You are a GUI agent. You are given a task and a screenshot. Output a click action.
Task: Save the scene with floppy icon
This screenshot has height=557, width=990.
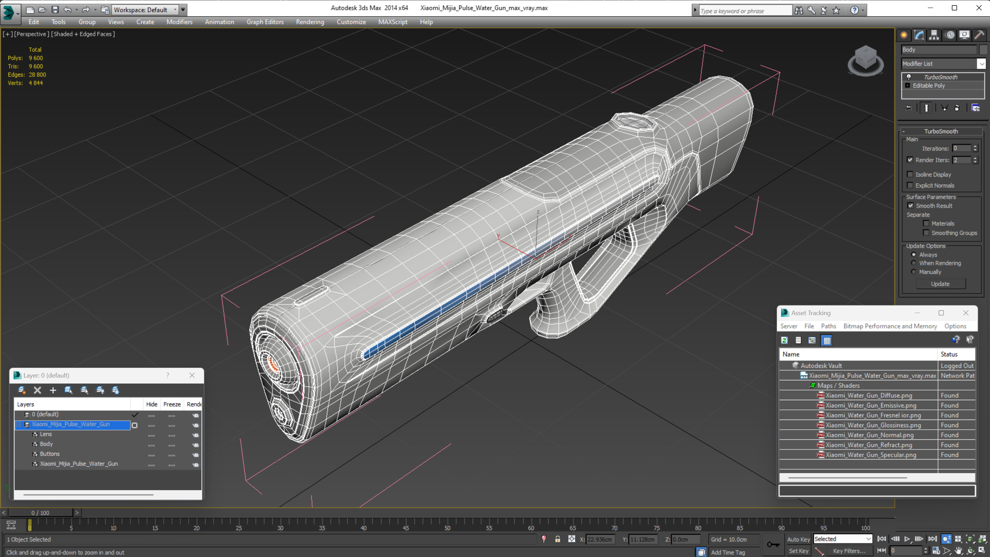[x=55, y=10]
